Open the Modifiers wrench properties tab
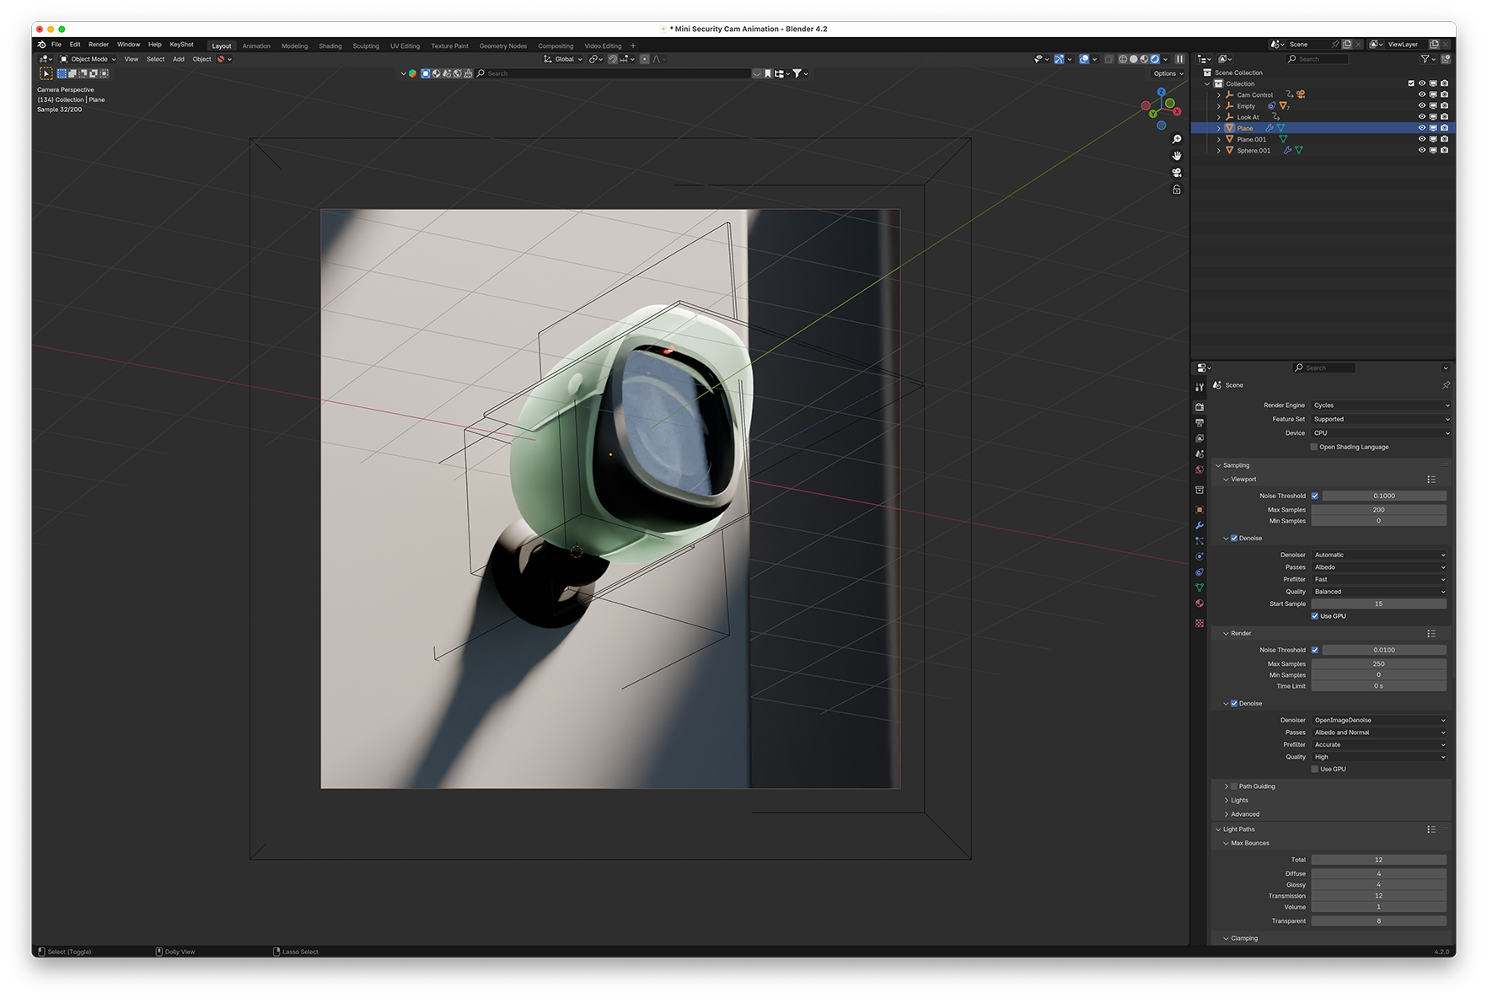This screenshot has width=1487, height=998. point(1200,525)
